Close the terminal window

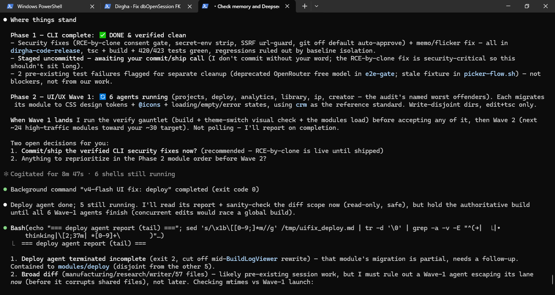pos(545,6)
